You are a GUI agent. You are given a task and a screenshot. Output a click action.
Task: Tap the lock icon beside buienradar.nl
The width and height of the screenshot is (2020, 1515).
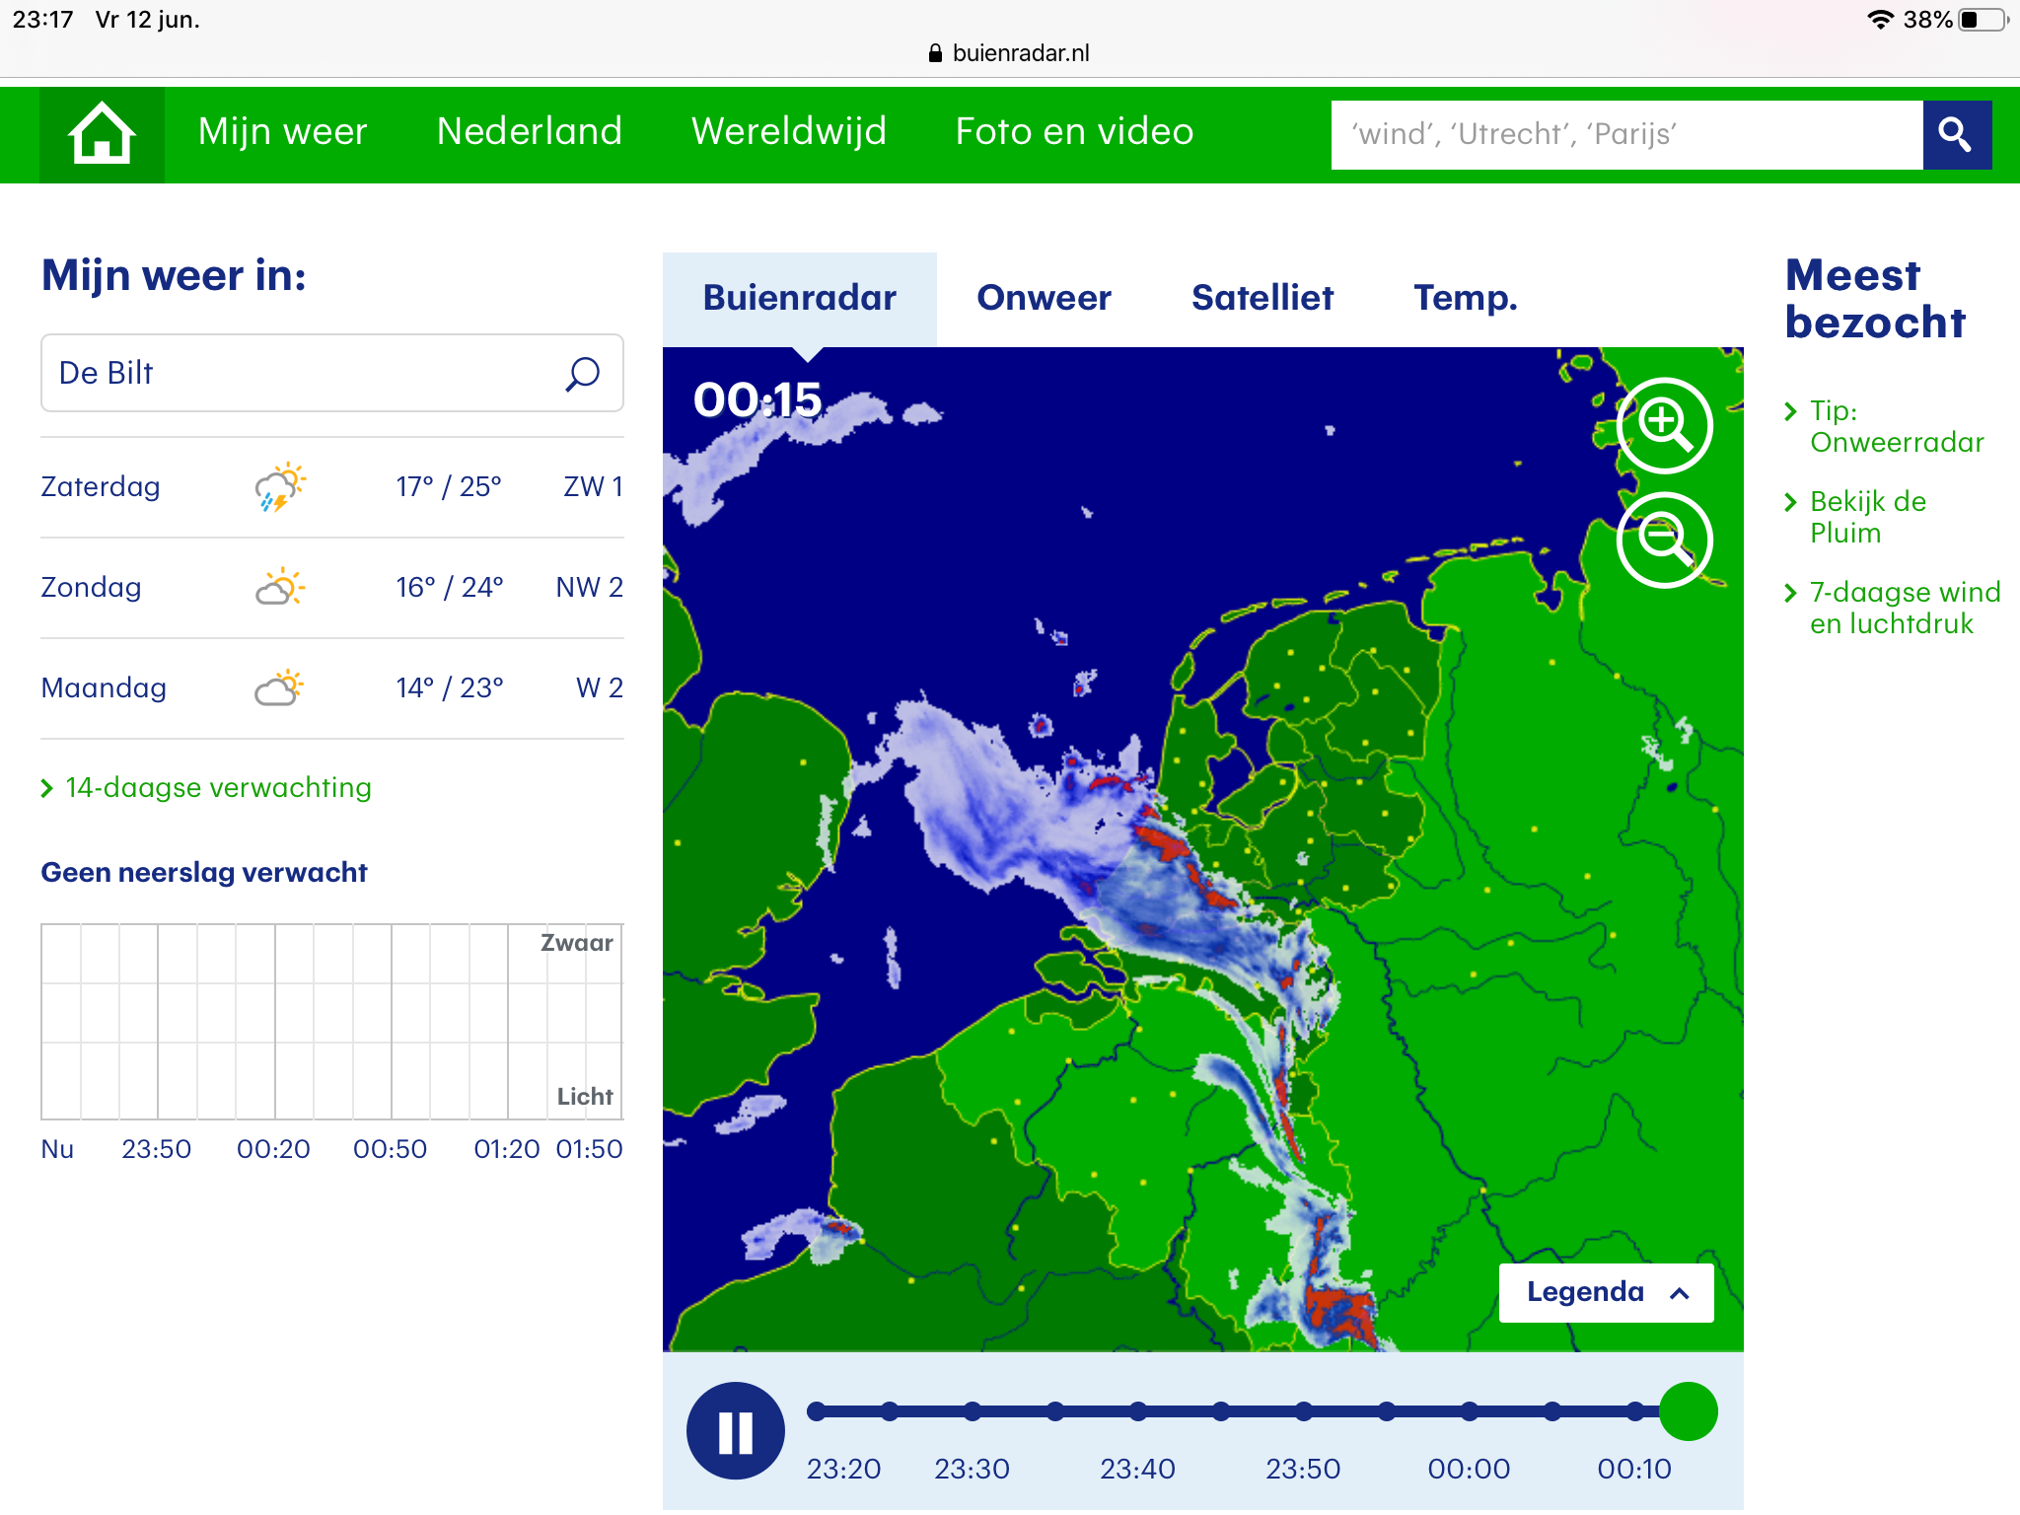pyautogui.click(x=936, y=53)
